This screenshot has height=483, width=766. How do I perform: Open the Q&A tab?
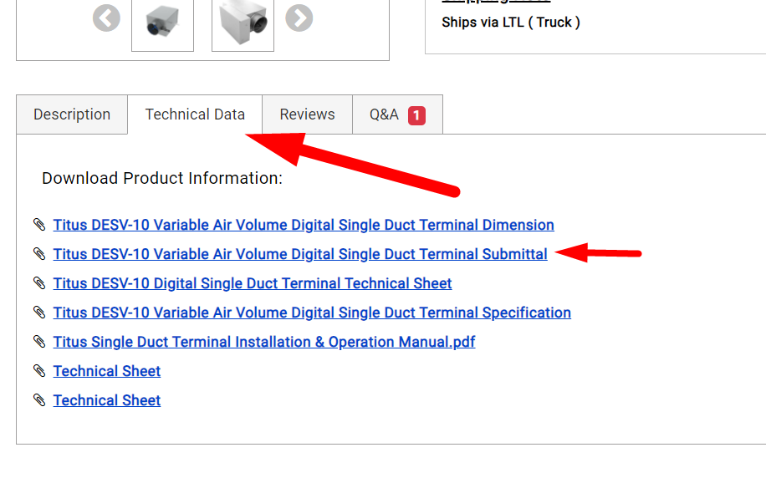point(385,114)
